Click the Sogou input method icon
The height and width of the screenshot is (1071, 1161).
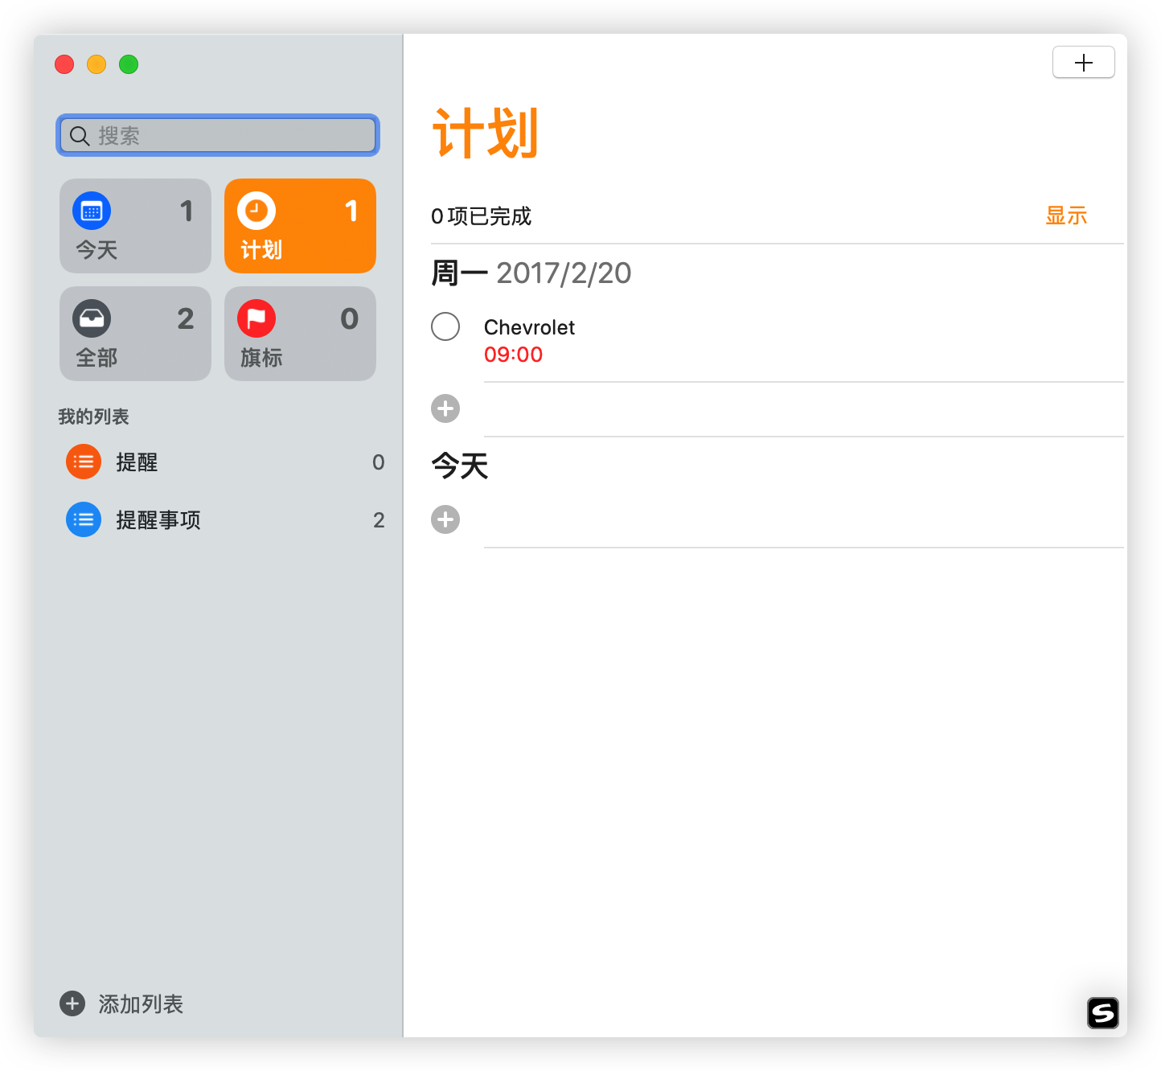point(1102,1013)
